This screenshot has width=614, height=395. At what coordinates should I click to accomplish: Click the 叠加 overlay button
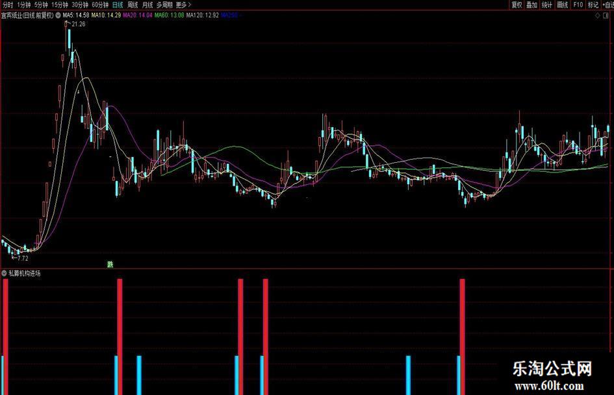(531, 5)
